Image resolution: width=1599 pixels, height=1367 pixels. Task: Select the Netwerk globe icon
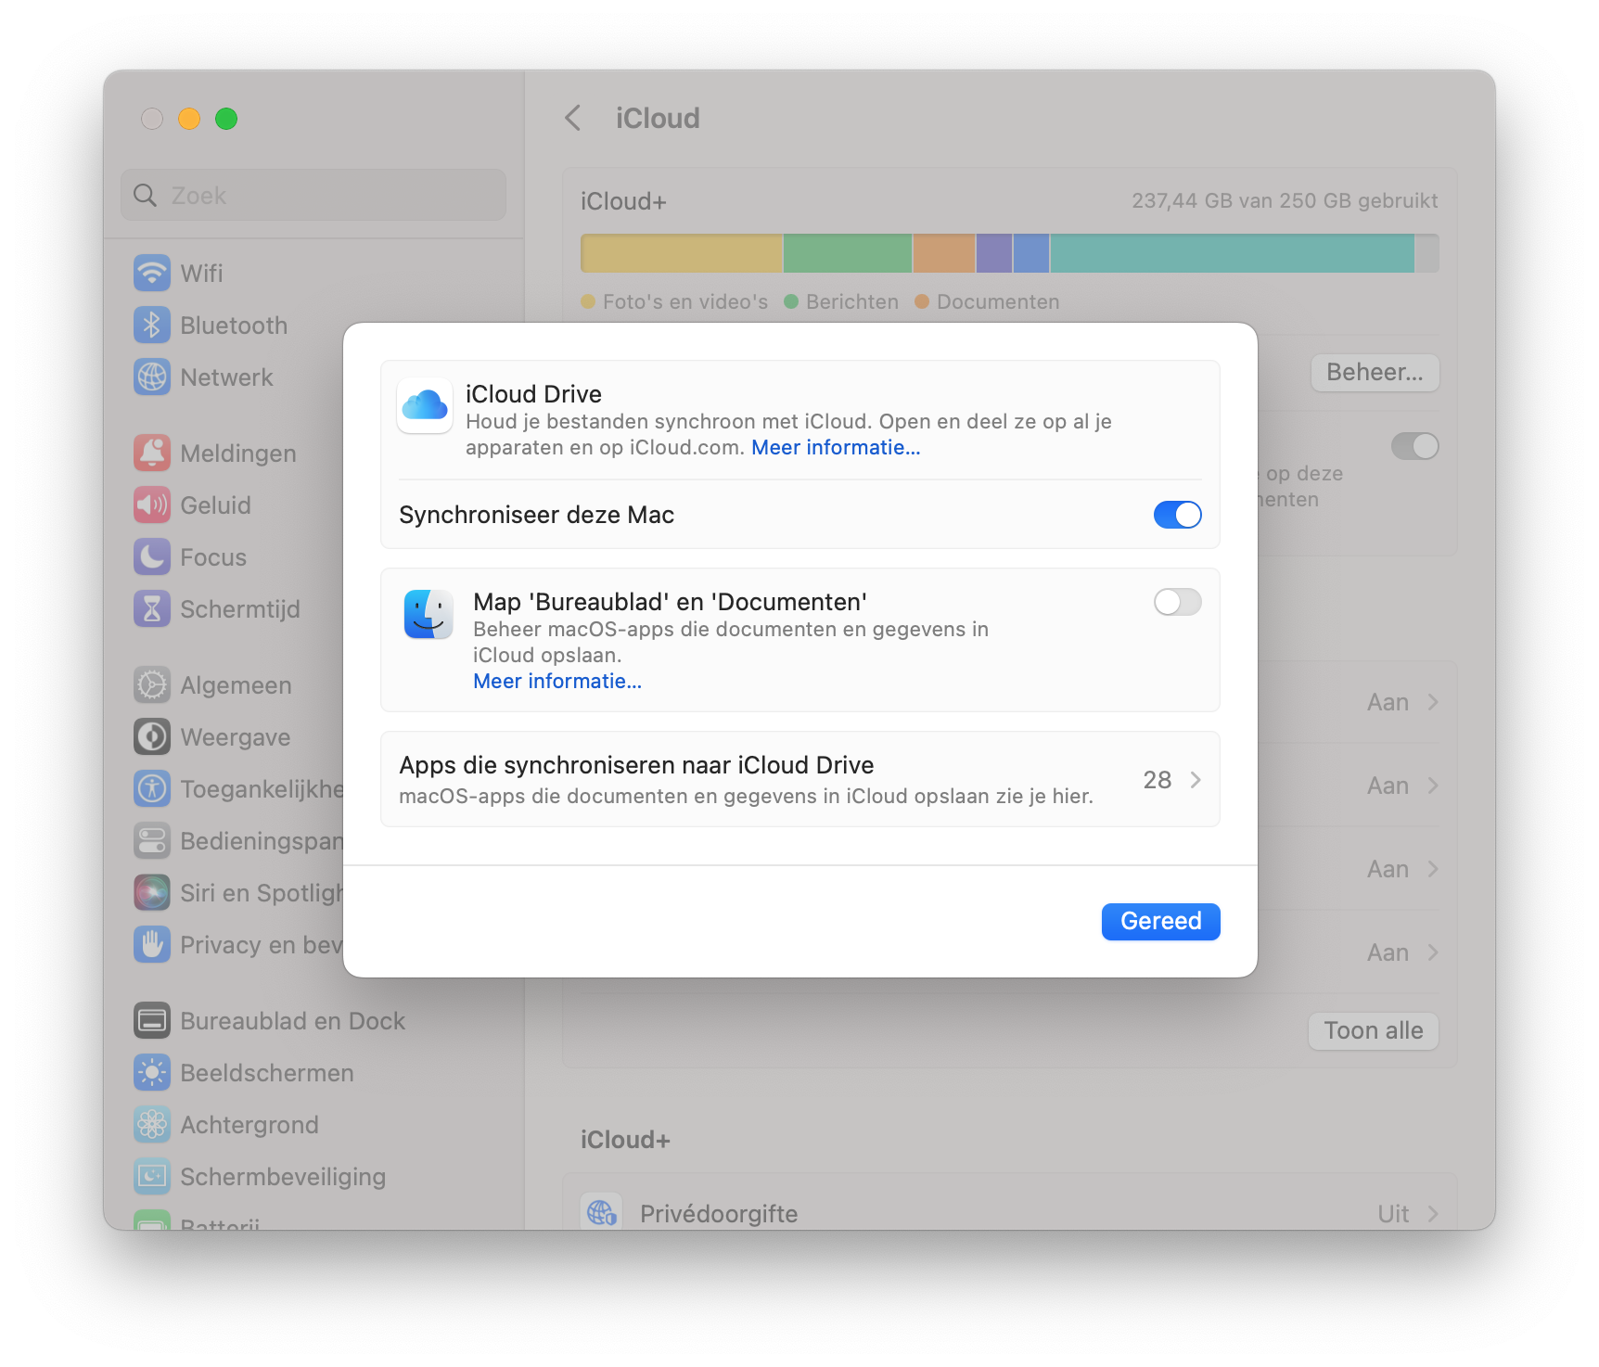(152, 377)
